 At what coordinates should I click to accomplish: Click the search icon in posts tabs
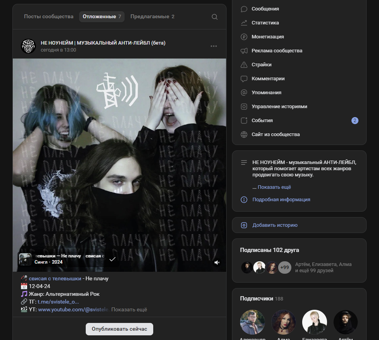(215, 17)
